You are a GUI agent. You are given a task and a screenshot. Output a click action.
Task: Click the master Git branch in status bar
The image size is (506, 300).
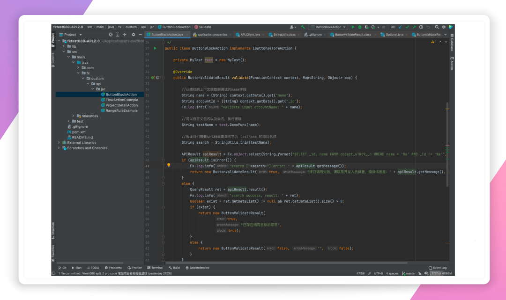pos(409,273)
